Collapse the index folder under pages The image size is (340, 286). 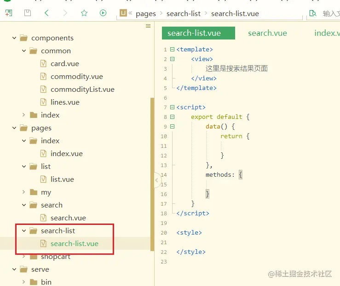[24, 141]
